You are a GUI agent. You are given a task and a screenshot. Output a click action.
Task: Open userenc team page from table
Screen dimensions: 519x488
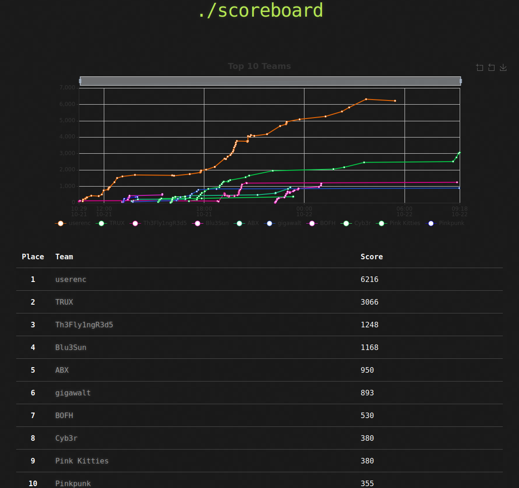70,280
